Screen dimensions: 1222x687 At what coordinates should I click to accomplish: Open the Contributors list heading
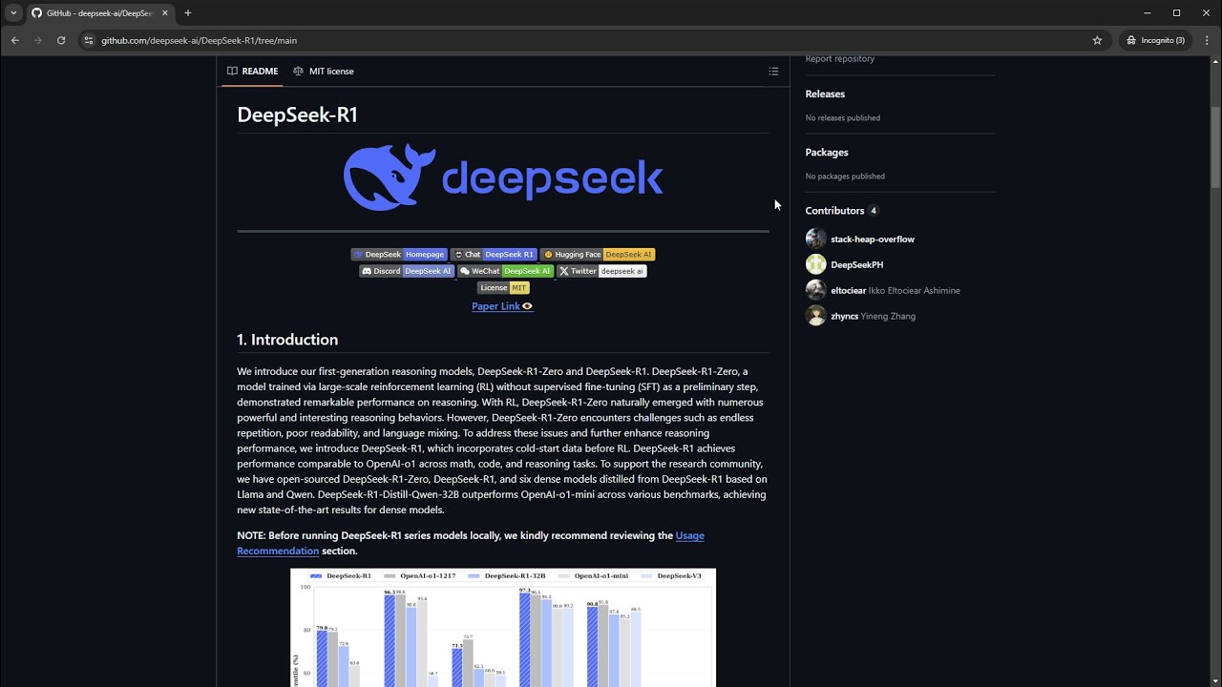click(x=841, y=210)
